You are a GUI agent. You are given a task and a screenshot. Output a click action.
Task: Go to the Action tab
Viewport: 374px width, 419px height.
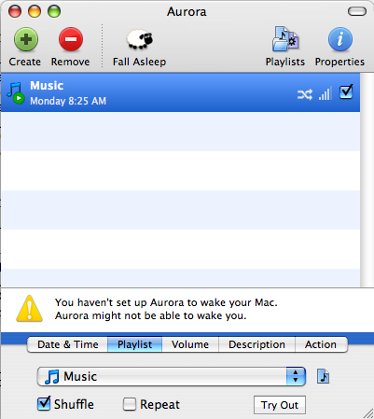321,344
